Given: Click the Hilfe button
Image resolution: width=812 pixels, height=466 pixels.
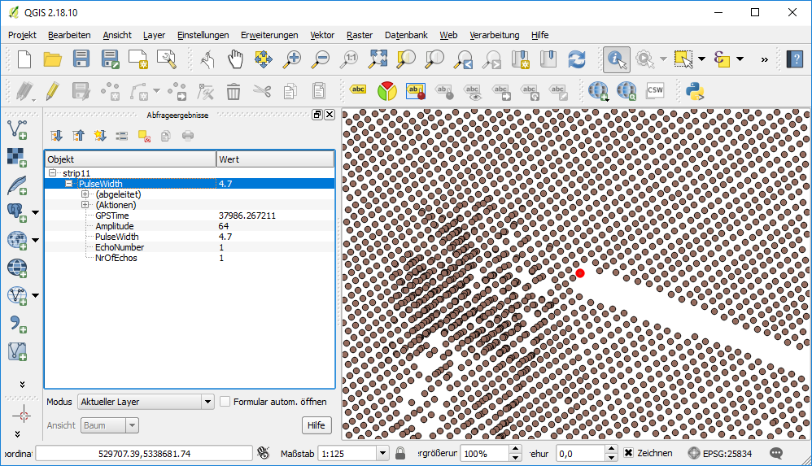Looking at the screenshot, I should click(x=317, y=425).
